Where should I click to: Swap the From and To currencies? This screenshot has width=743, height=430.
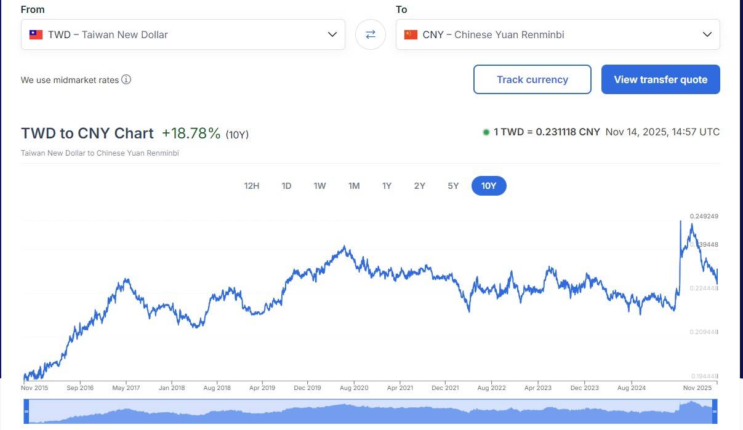tap(371, 34)
